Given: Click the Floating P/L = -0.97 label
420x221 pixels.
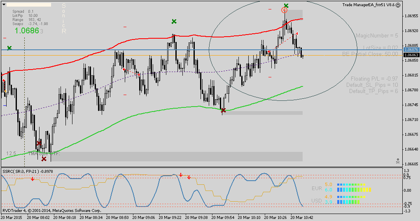Looking at the screenshot, I should 374,79.
